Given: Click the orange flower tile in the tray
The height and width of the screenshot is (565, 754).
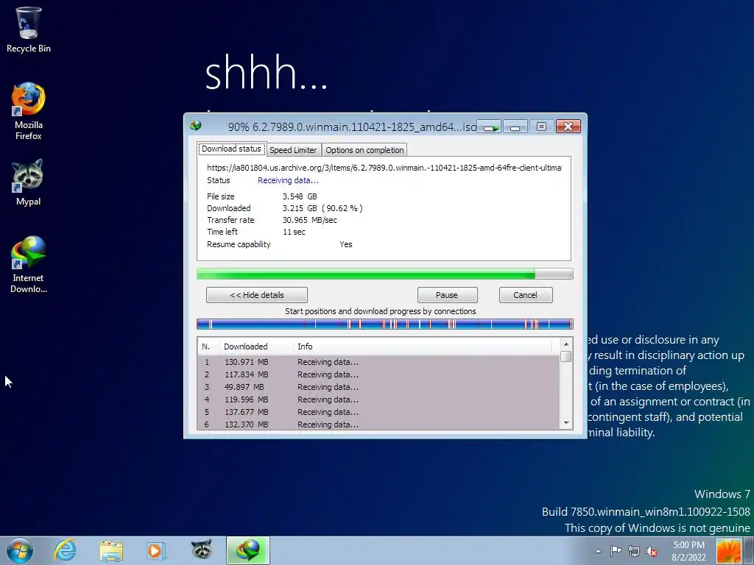Looking at the screenshot, I should (x=728, y=551).
